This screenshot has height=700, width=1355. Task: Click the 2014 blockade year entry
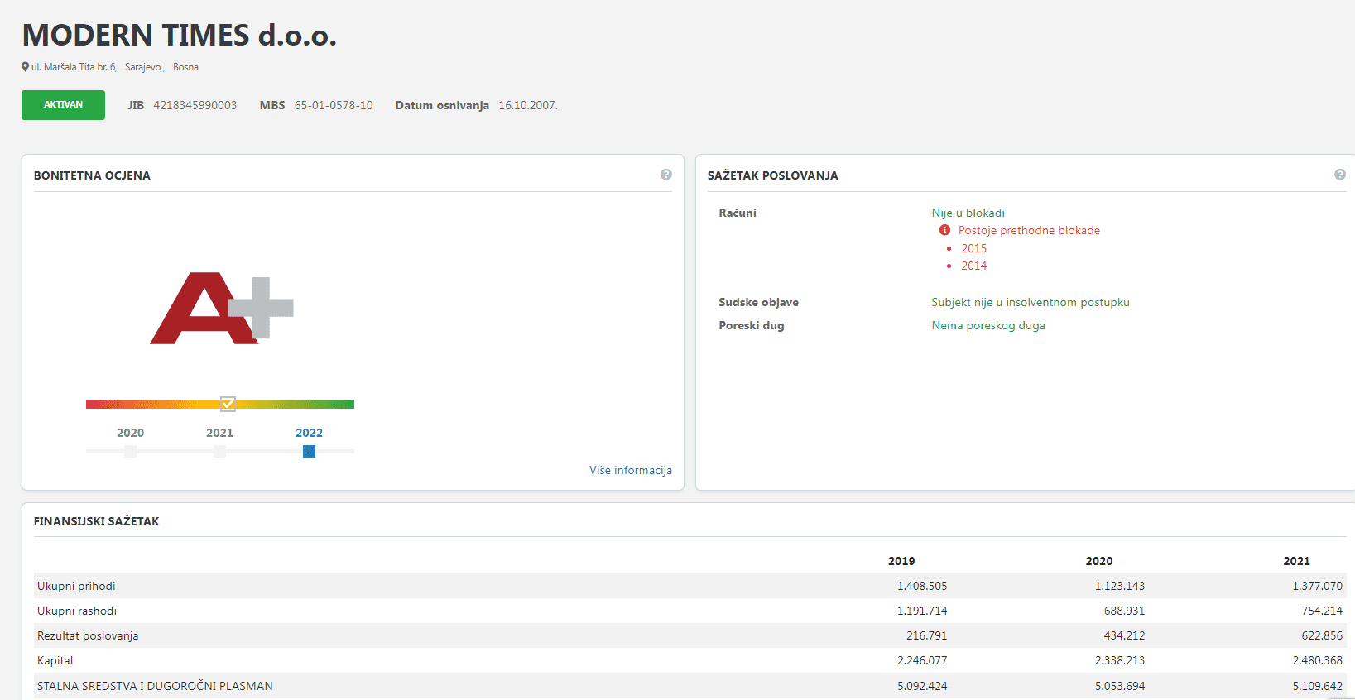point(973,266)
